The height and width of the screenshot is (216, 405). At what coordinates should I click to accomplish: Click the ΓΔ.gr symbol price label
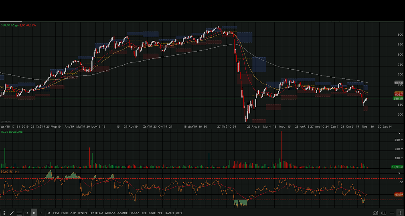click(x=18, y=25)
